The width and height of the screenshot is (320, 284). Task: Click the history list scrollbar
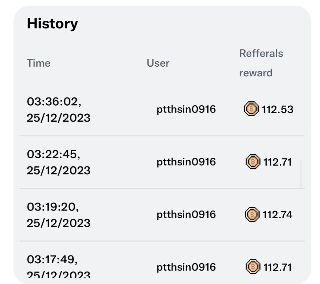[301, 174]
